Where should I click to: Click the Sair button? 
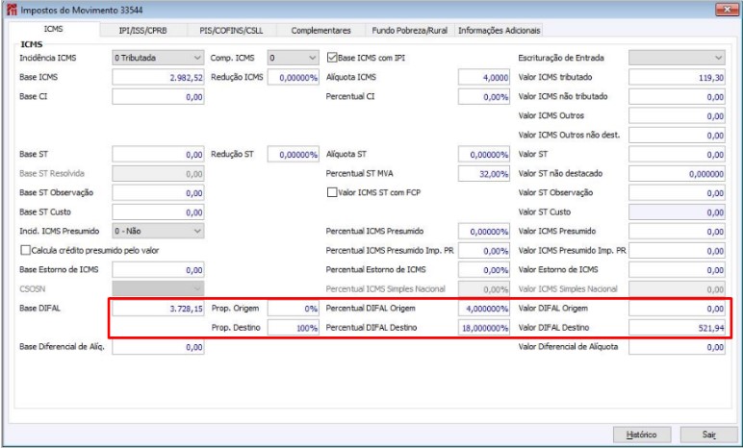click(x=709, y=435)
